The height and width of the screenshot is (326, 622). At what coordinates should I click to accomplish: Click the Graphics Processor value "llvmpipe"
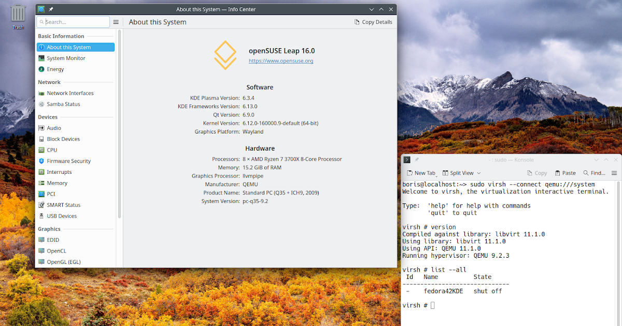click(x=253, y=176)
